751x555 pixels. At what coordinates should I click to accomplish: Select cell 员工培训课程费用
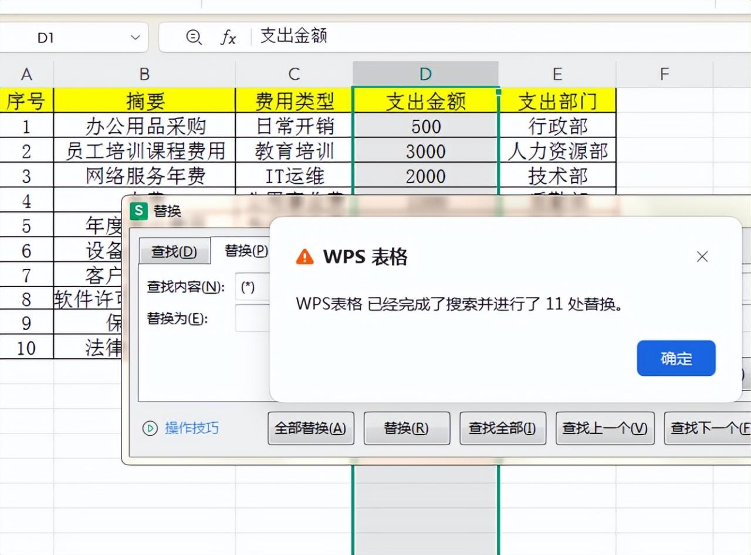tap(144, 150)
